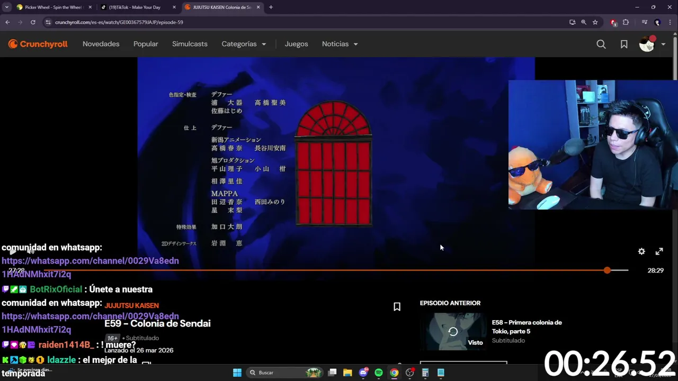Open OBS Studio from the taskbar
Viewport: 678px width, 381px height.
point(409,373)
